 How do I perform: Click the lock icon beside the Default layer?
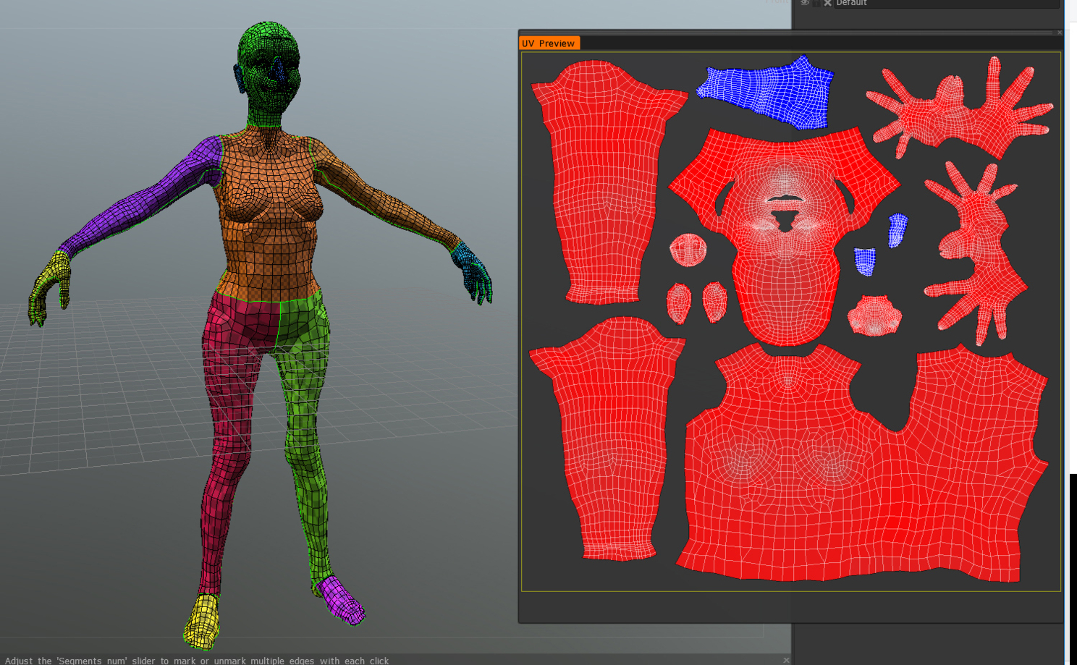(816, 3)
